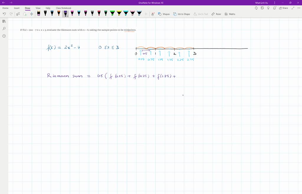Open Search from the sidebar
The height and width of the screenshot is (194, 302).
pos(4,29)
